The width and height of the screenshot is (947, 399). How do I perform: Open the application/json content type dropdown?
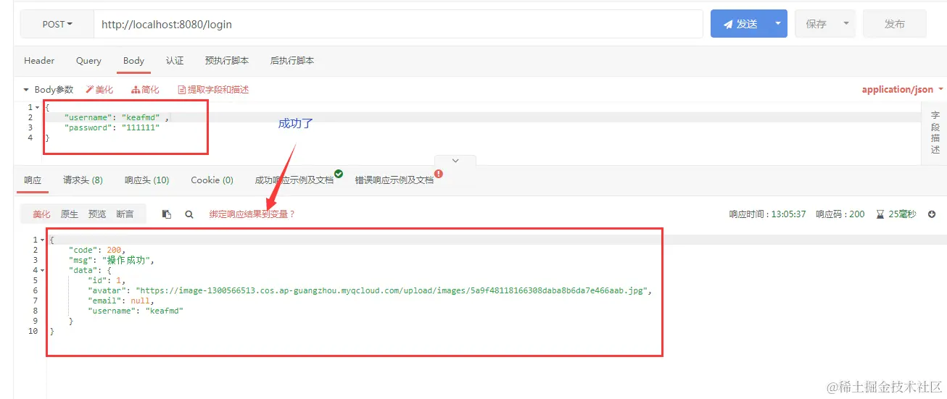point(903,90)
